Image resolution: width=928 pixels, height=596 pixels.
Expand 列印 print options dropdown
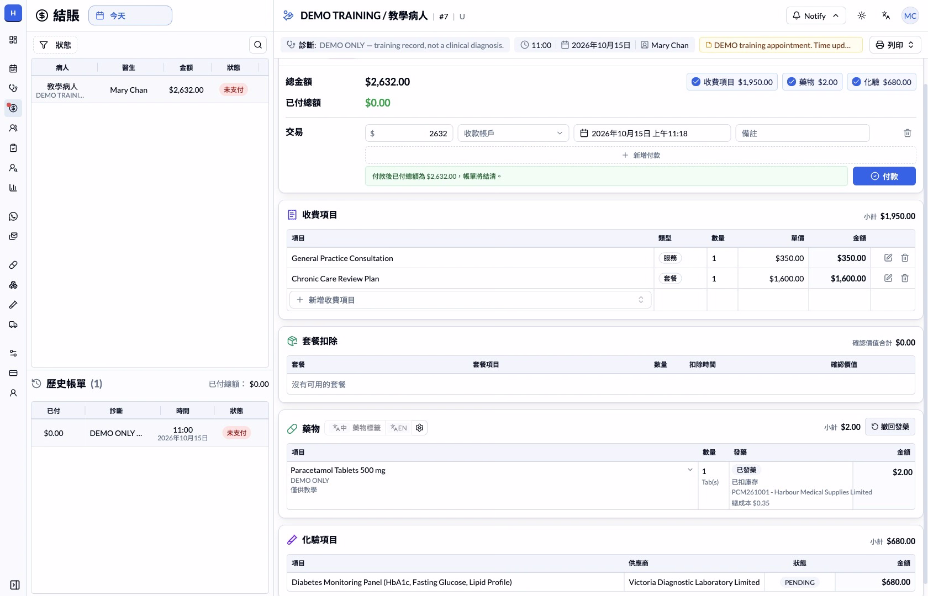click(x=895, y=45)
